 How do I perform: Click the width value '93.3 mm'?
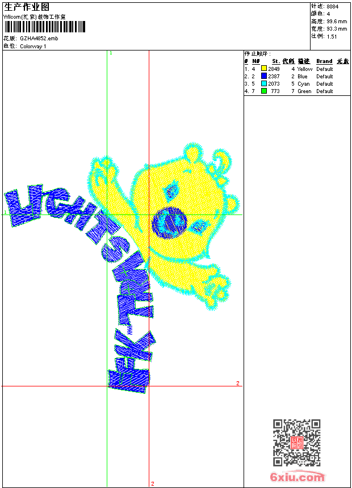click(337, 29)
